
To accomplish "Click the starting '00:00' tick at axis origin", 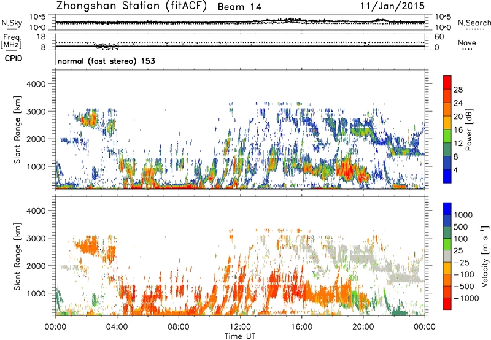I will click(55, 327).
